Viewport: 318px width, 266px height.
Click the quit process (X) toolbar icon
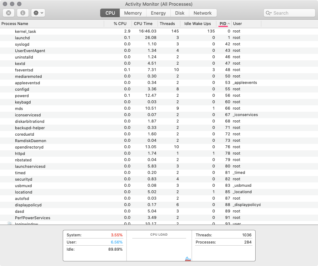point(9,13)
